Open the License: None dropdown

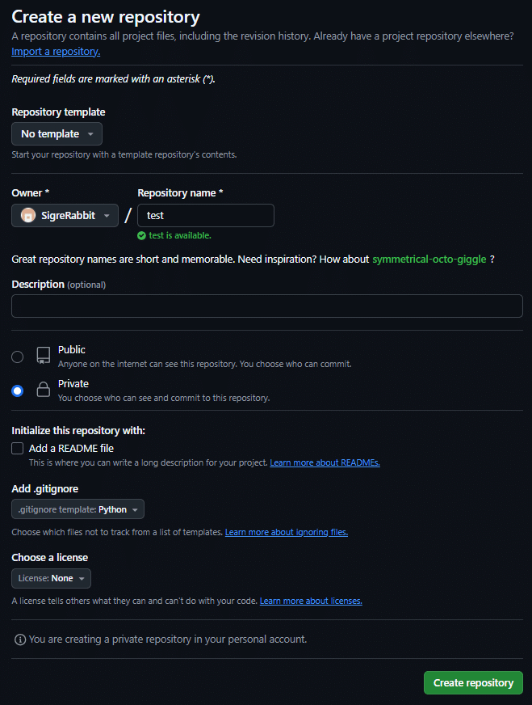coord(50,578)
